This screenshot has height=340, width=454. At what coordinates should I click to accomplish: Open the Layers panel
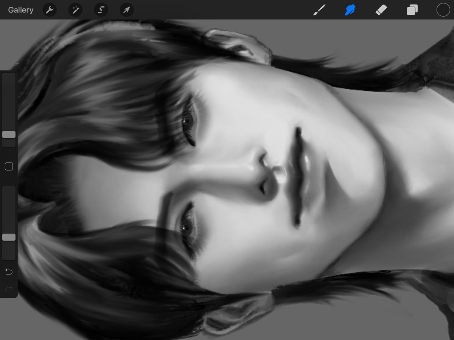click(412, 10)
